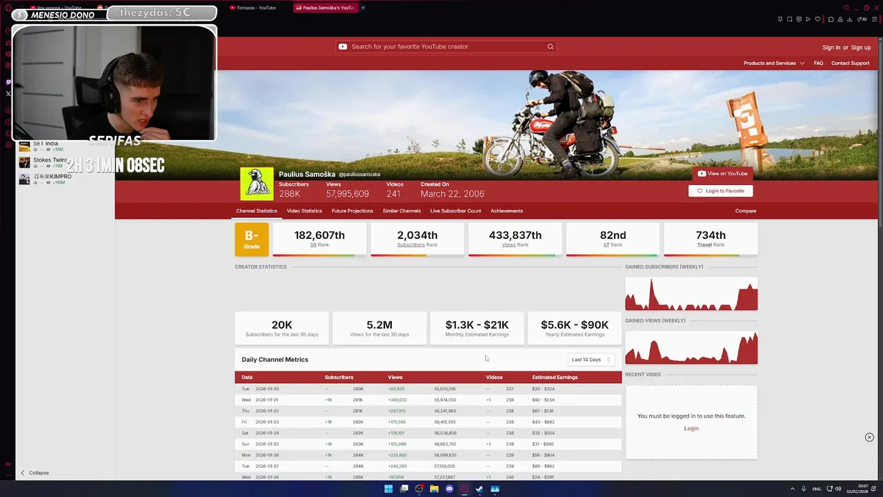The height and width of the screenshot is (497, 883).
Task: Select the Paulius Samoška's YouTube browser tab
Action: point(324,8)
